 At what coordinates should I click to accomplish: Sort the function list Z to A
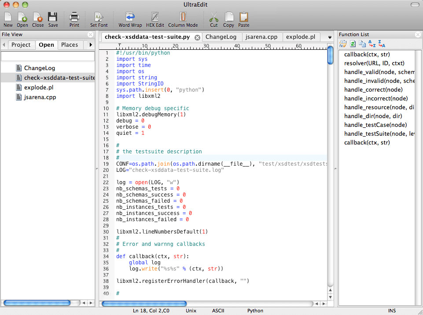pyautogui.click(x=382, y=44)
